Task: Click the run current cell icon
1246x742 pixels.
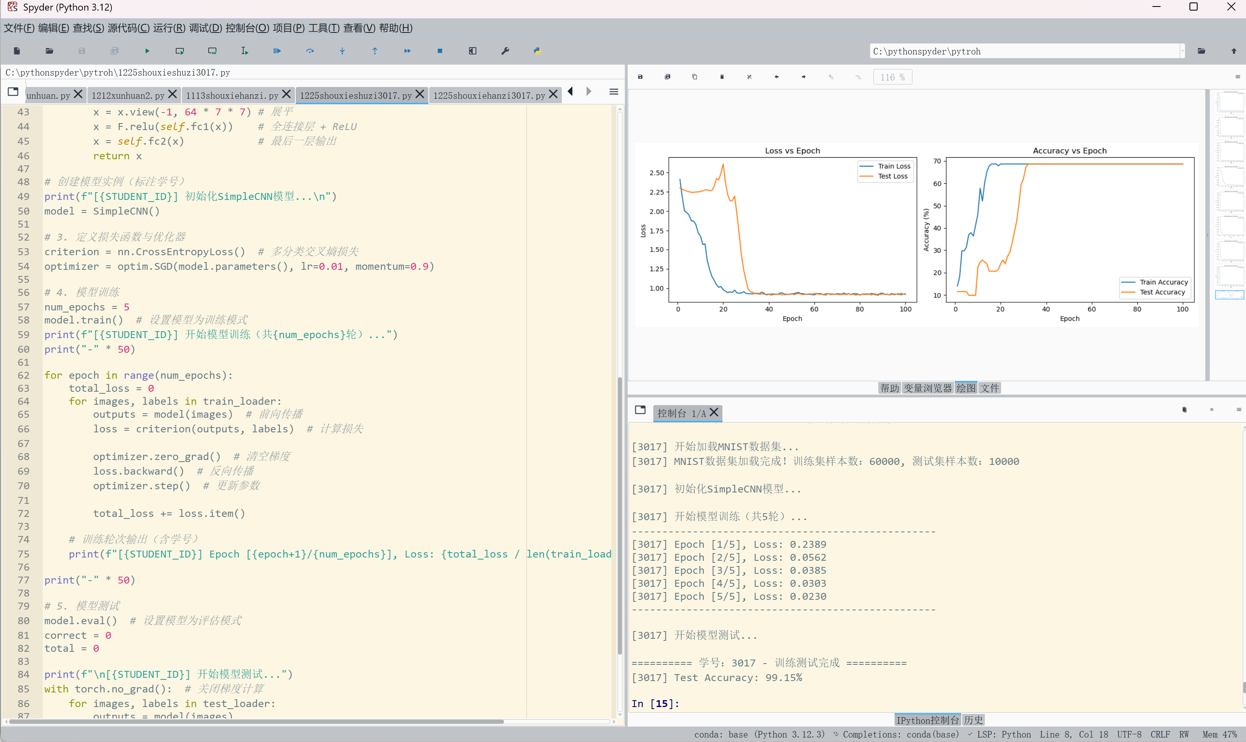Action: [180, 51]
